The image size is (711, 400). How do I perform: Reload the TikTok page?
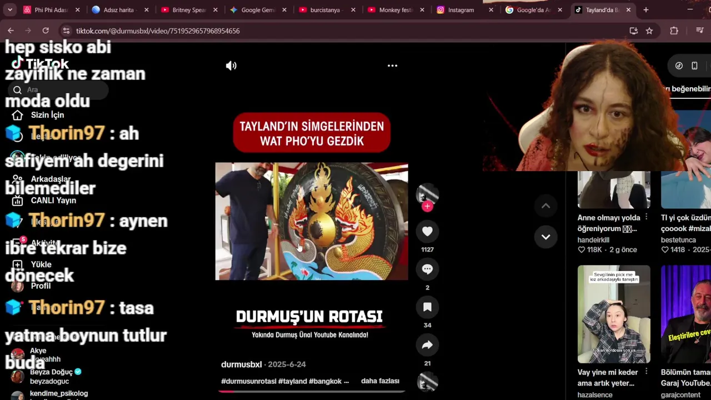pos(46,31)
